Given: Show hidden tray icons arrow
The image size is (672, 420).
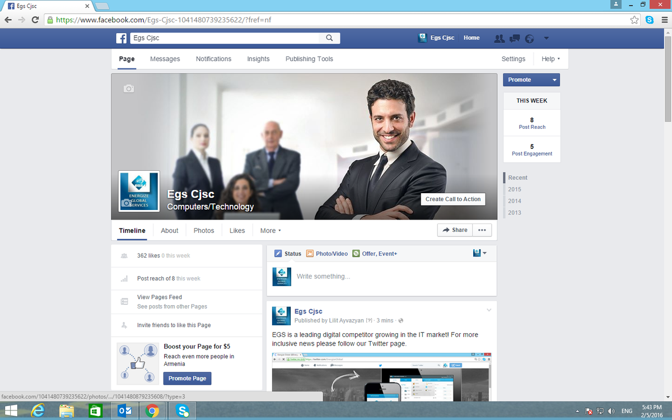Looking at the screenshot, I should [577, 411].
